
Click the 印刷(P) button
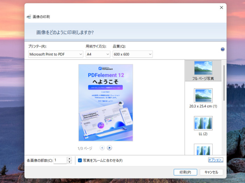185,172
